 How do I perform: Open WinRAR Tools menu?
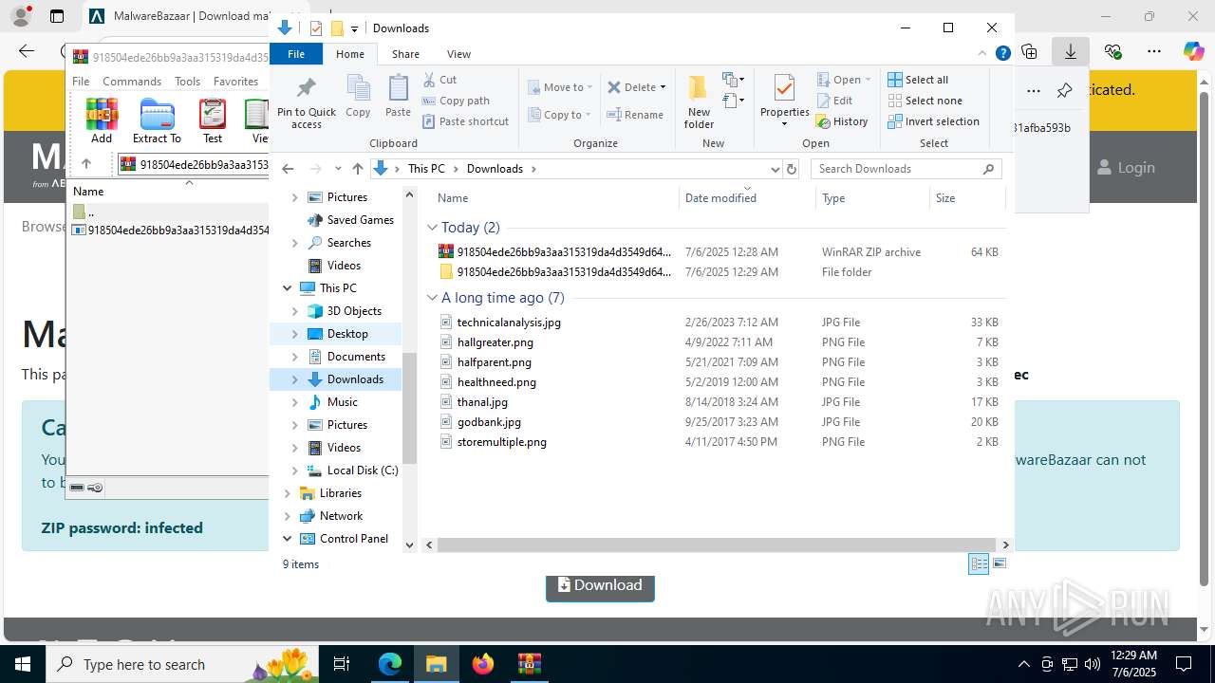point(187,82)
